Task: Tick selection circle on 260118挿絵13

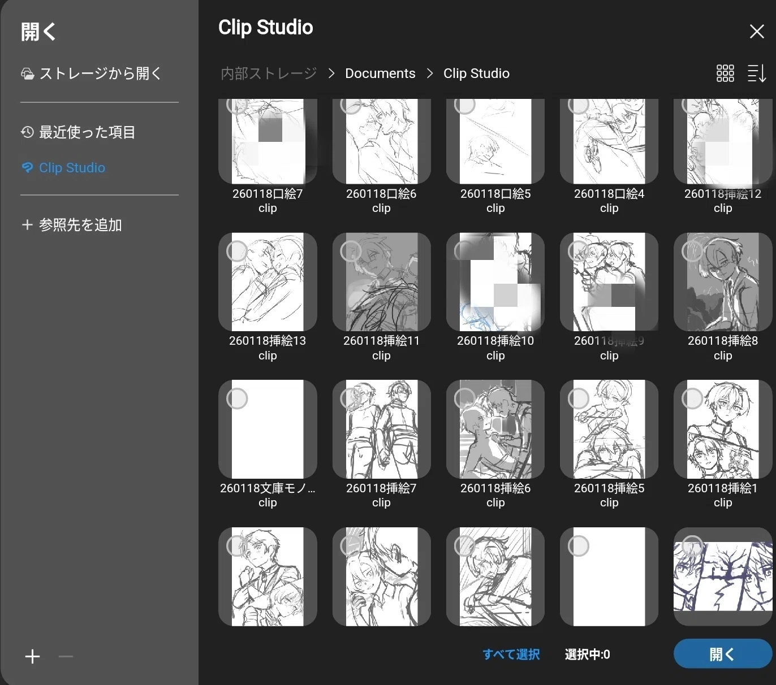Action: [237, 251]
